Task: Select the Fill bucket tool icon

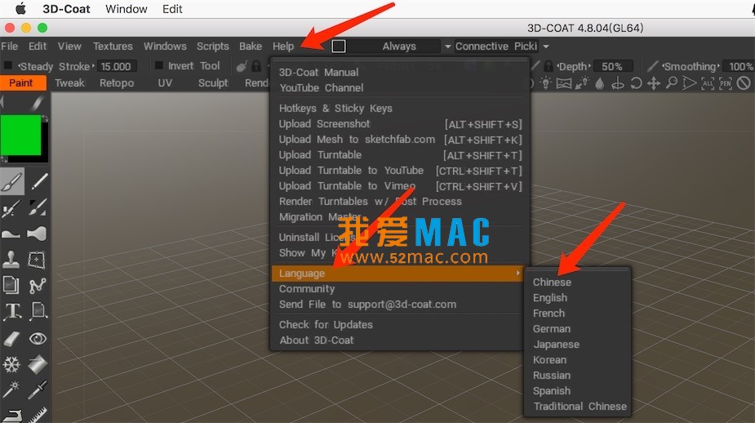Action: pyautogui.click(x=37, y=364)
